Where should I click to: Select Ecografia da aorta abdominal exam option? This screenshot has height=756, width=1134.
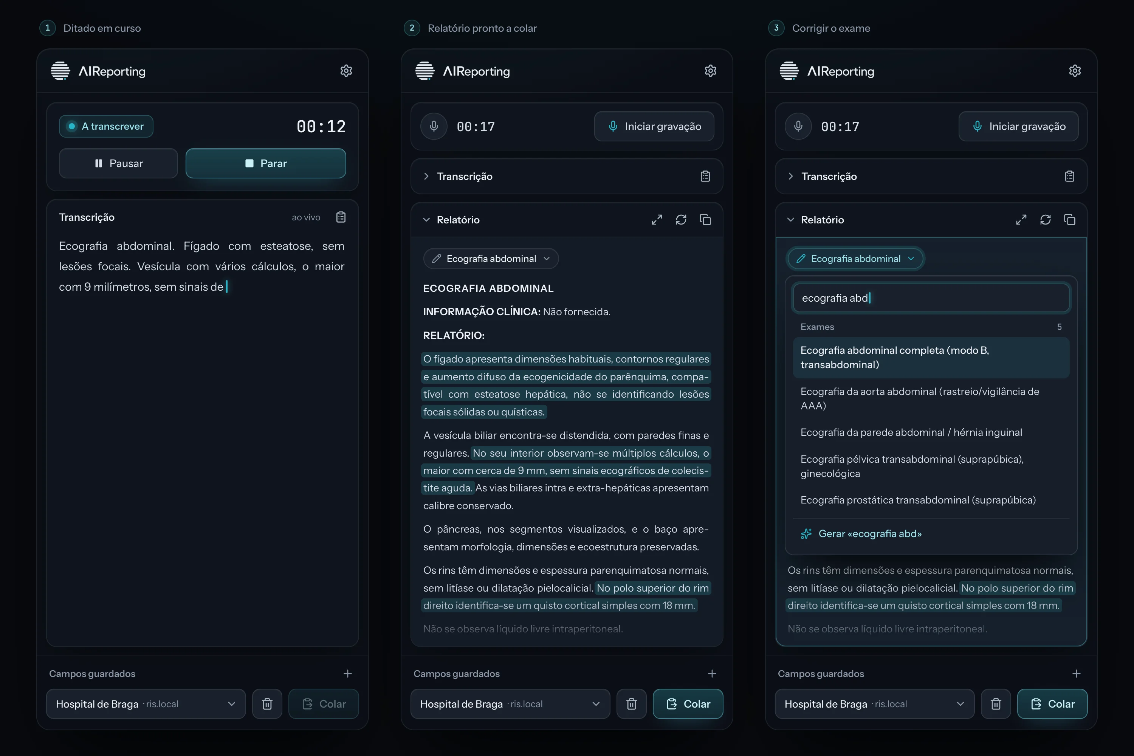[931, 398]
